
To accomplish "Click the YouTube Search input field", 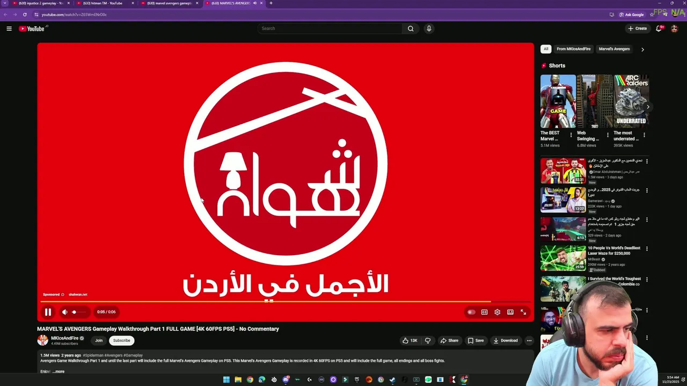I will coord(330,28).
